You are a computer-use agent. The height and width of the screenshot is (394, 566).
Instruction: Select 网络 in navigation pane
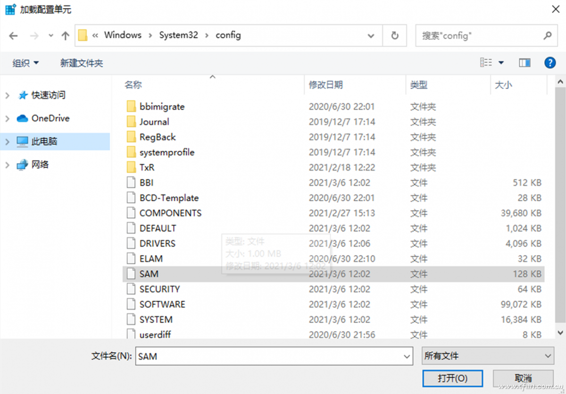pyautogui.click(x=40, y=164)
